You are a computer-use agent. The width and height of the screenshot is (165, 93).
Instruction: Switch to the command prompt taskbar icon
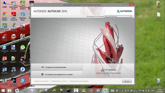click(69, 91)
